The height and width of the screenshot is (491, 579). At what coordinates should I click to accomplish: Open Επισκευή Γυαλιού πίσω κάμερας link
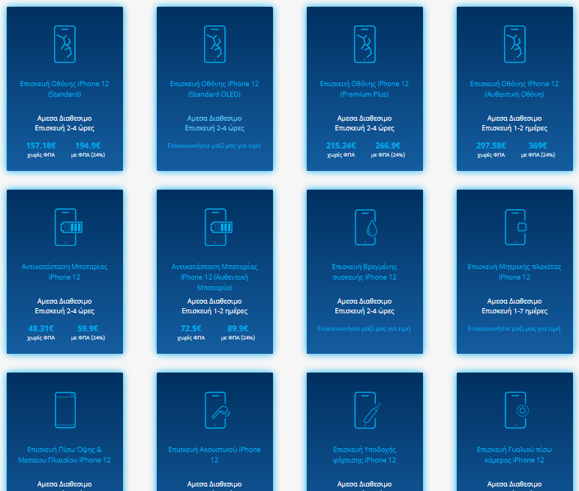click(514, 455)
